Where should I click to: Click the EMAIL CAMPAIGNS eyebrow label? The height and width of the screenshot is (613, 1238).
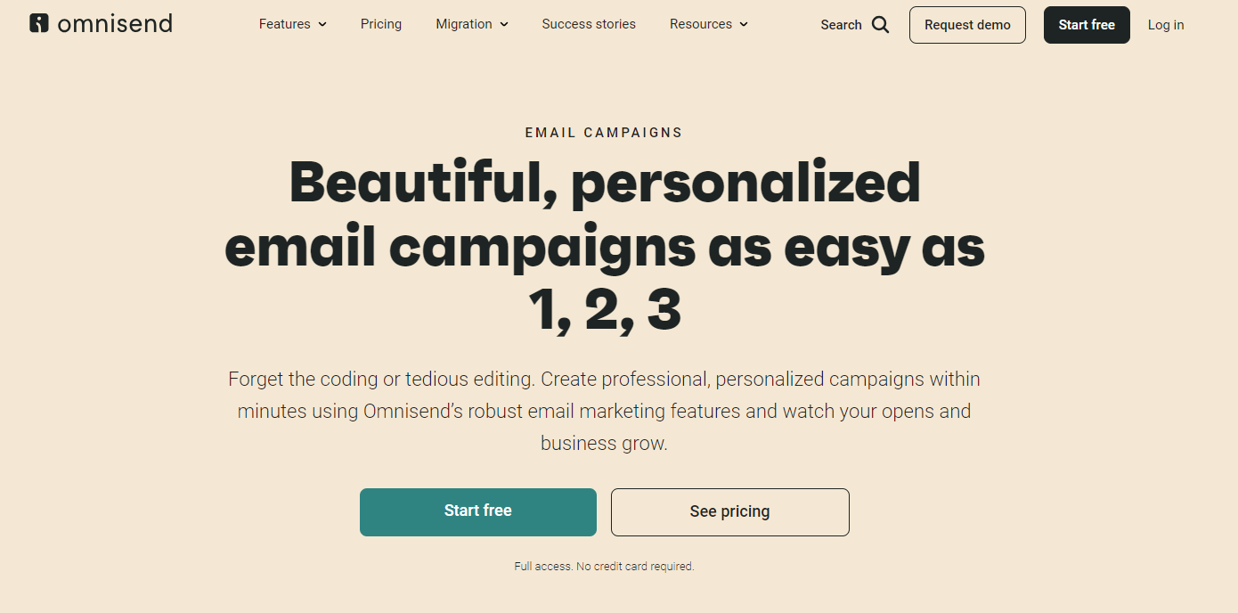pos(604,133)
